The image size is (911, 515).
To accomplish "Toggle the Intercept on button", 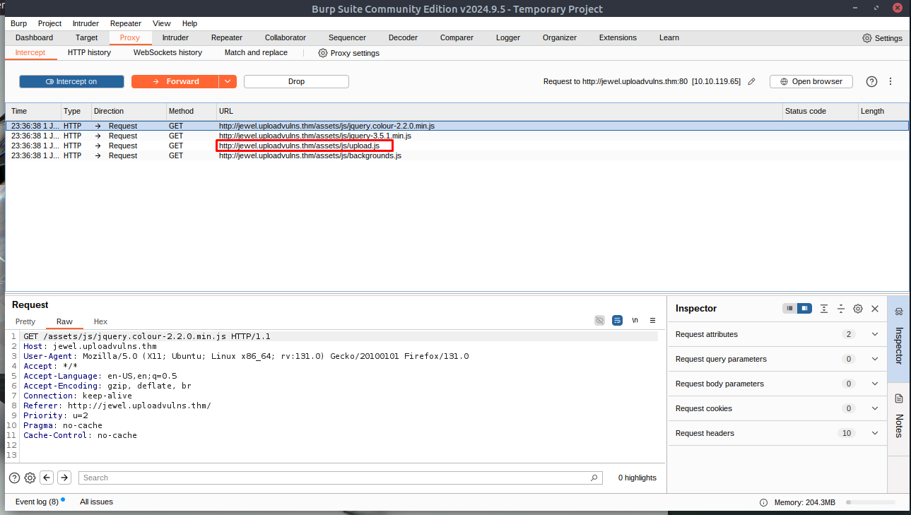I will point(71,82).
